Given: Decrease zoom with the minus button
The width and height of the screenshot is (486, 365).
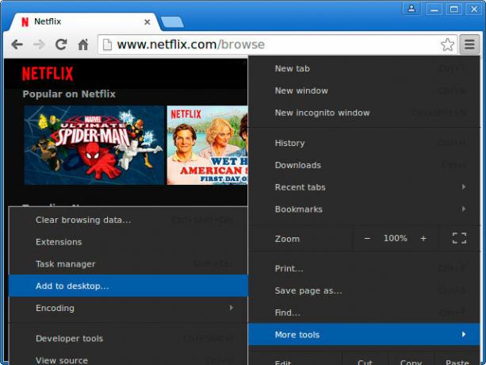Looking at the screenshot, I should pos(367,239).
